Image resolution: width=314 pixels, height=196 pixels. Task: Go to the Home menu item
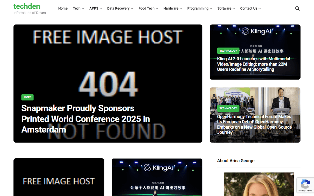[63, 8]
